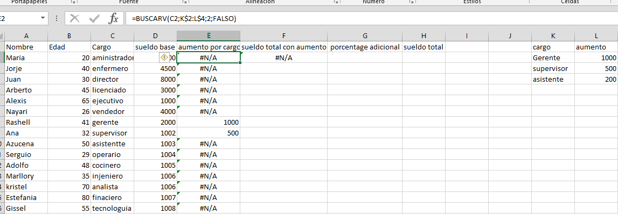The image size is (618, 214).
Task: Expand the Name Box dropdown arrow
Action: (x=43, y=18)
